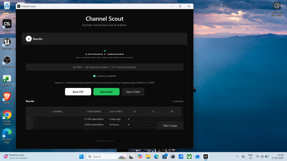Click the Channel Scout v1.1.0 footer text
287x161 pixels.
click(105, 141)
